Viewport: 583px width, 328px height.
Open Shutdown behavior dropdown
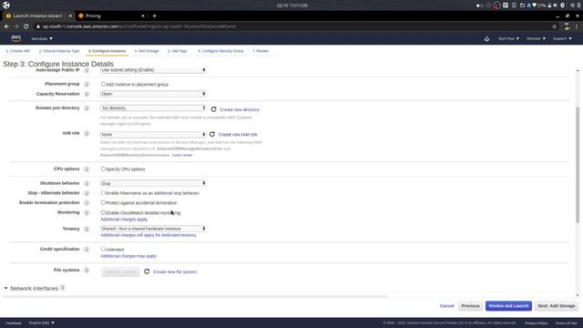pyautogui.click(x=153, y=183)
